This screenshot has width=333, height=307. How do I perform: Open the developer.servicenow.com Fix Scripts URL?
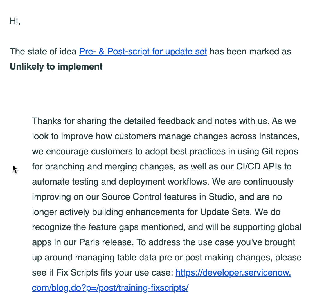click(x=233, y=273)
